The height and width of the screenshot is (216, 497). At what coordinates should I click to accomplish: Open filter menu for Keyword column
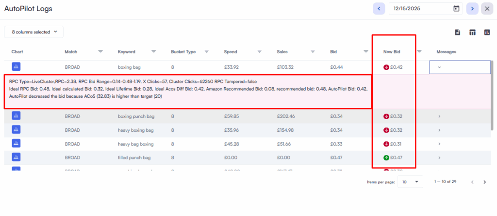(154, 52)
